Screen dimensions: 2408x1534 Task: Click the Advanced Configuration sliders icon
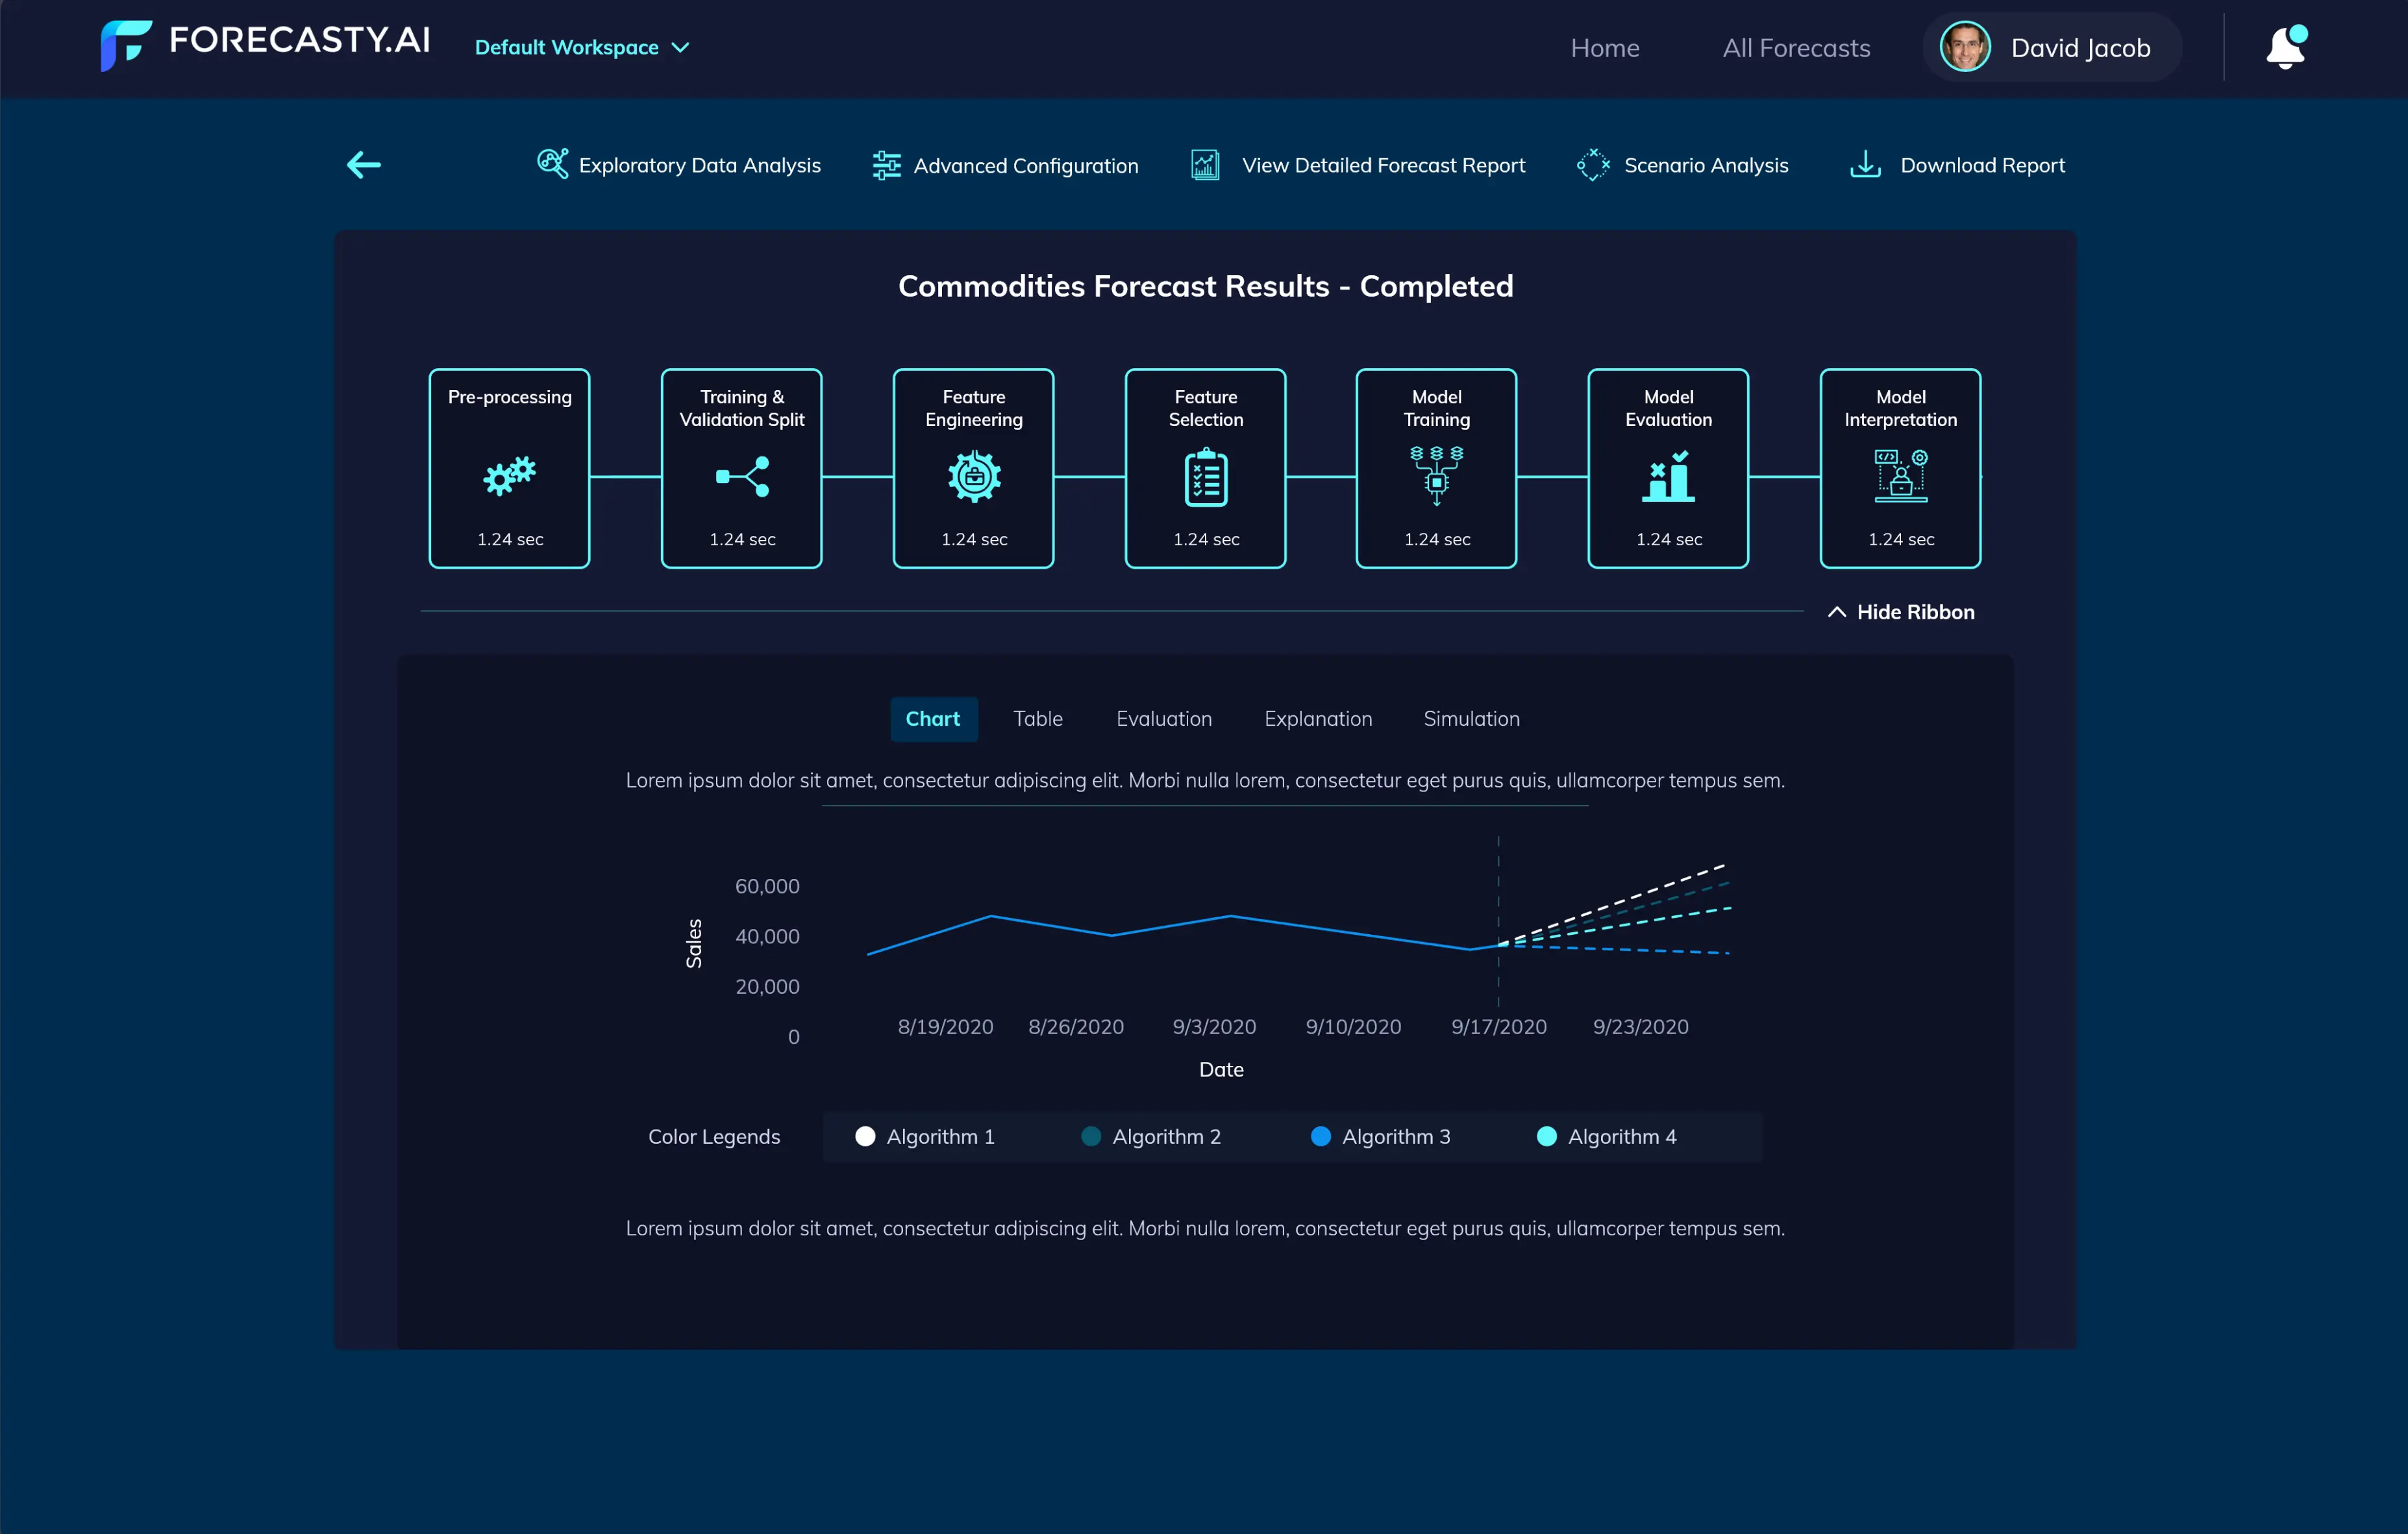pyautogui.click(x=886, y=165)
